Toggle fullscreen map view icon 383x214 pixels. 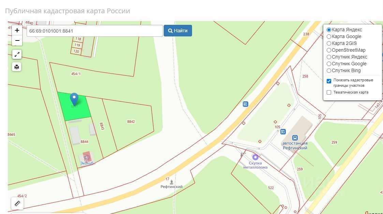pos(17,54)
